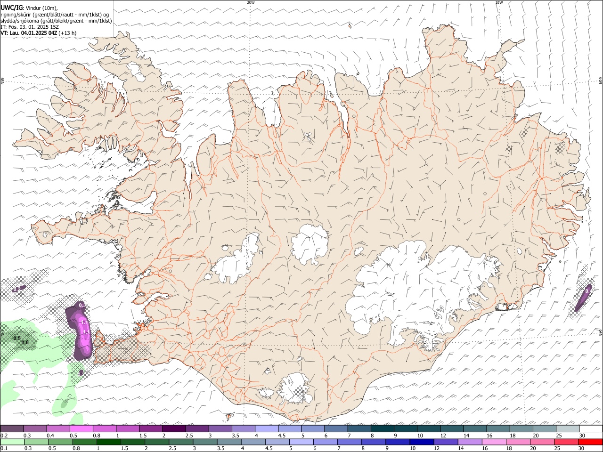Pick the darkest green 1 swatch in lower scale
This screenshot has height=452, width=603.
(108, 442)
